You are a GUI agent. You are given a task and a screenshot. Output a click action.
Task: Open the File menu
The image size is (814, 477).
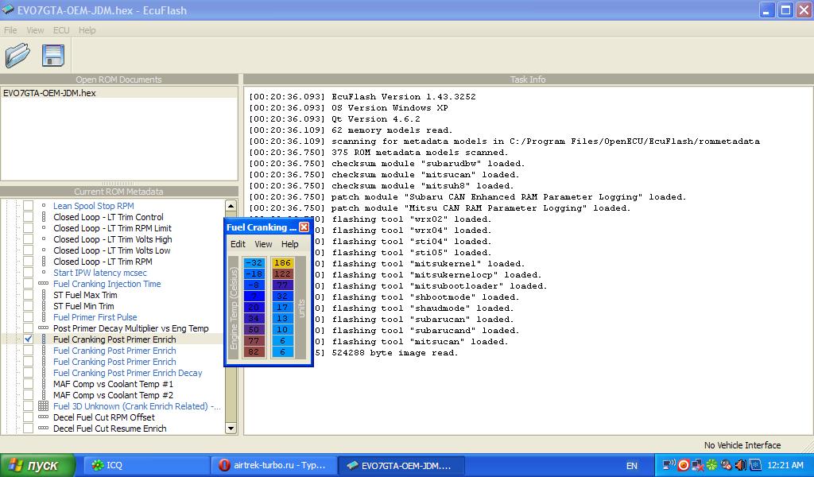[x=10, y=30]
